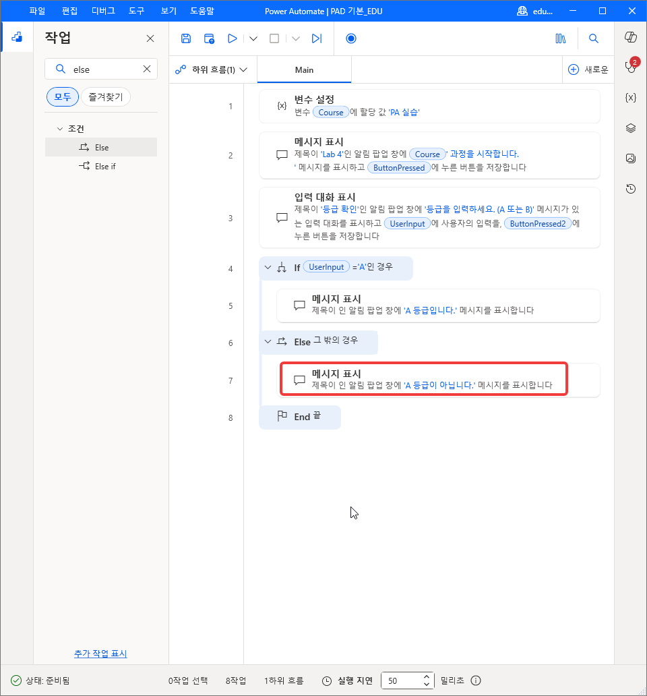Run the flow with Play button

click(232, 38)
